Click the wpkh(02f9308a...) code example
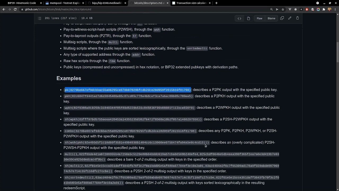Image resolution: width=339 pixels, height=191 pixels. [130, 108]
